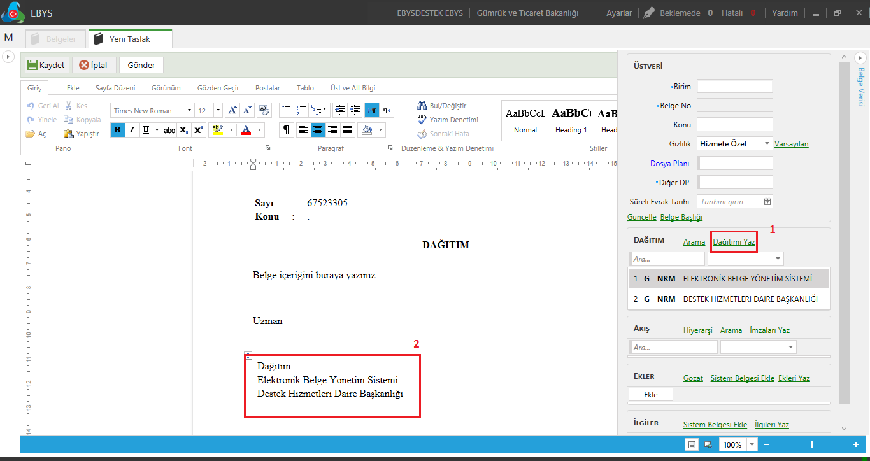Toggle bold formatting
Viewport: 870px width, 461px height.
(118, 130)
